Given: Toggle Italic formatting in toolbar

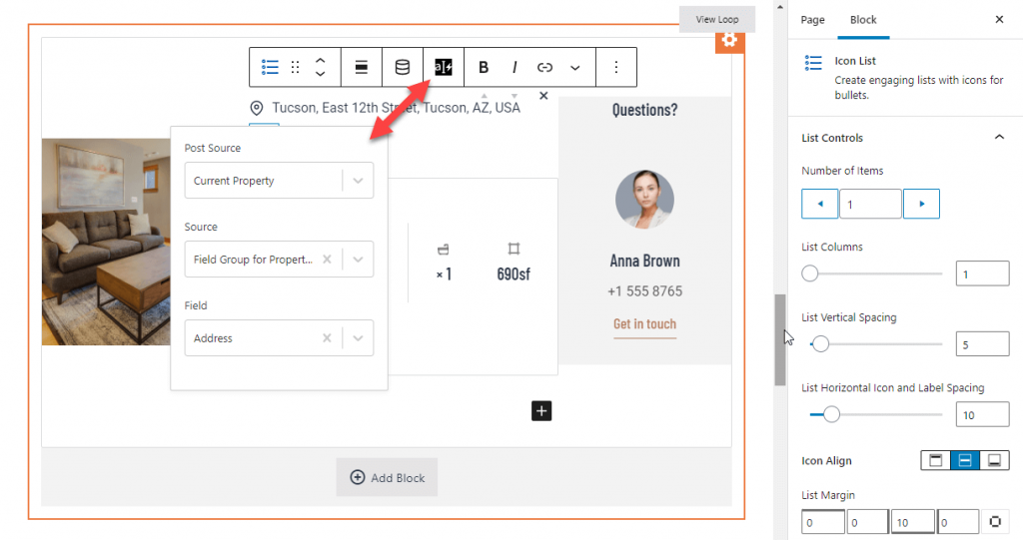Looking at the screenshot, I should (x=514, y=67).
